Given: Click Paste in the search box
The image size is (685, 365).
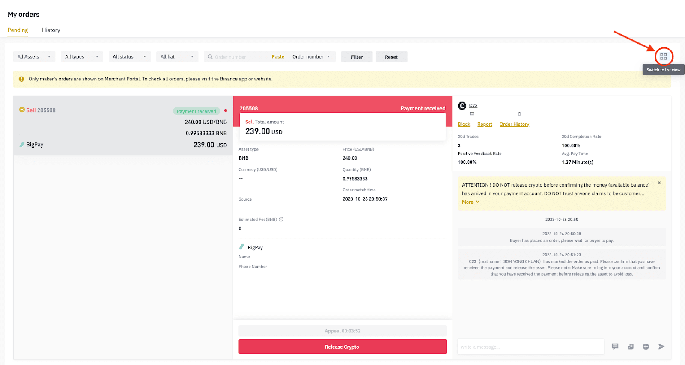Looking at the screenshot, I should [x=278, y=56].
